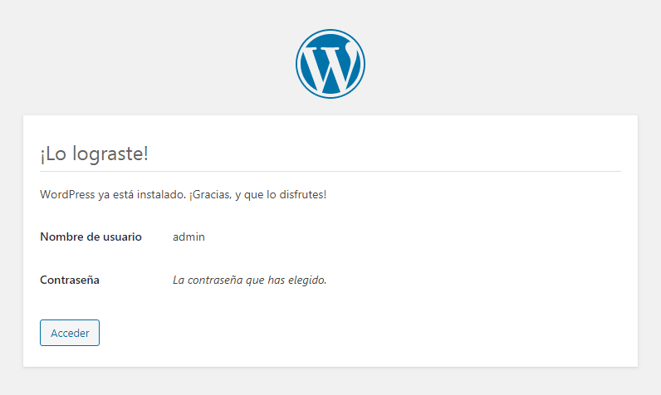The width and height of the screenshot is (661, 395).
Task: Click the WordPress logo at the top
Action: point(330,64)
